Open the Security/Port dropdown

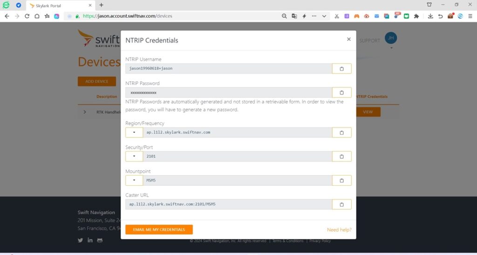click(134, 157)
